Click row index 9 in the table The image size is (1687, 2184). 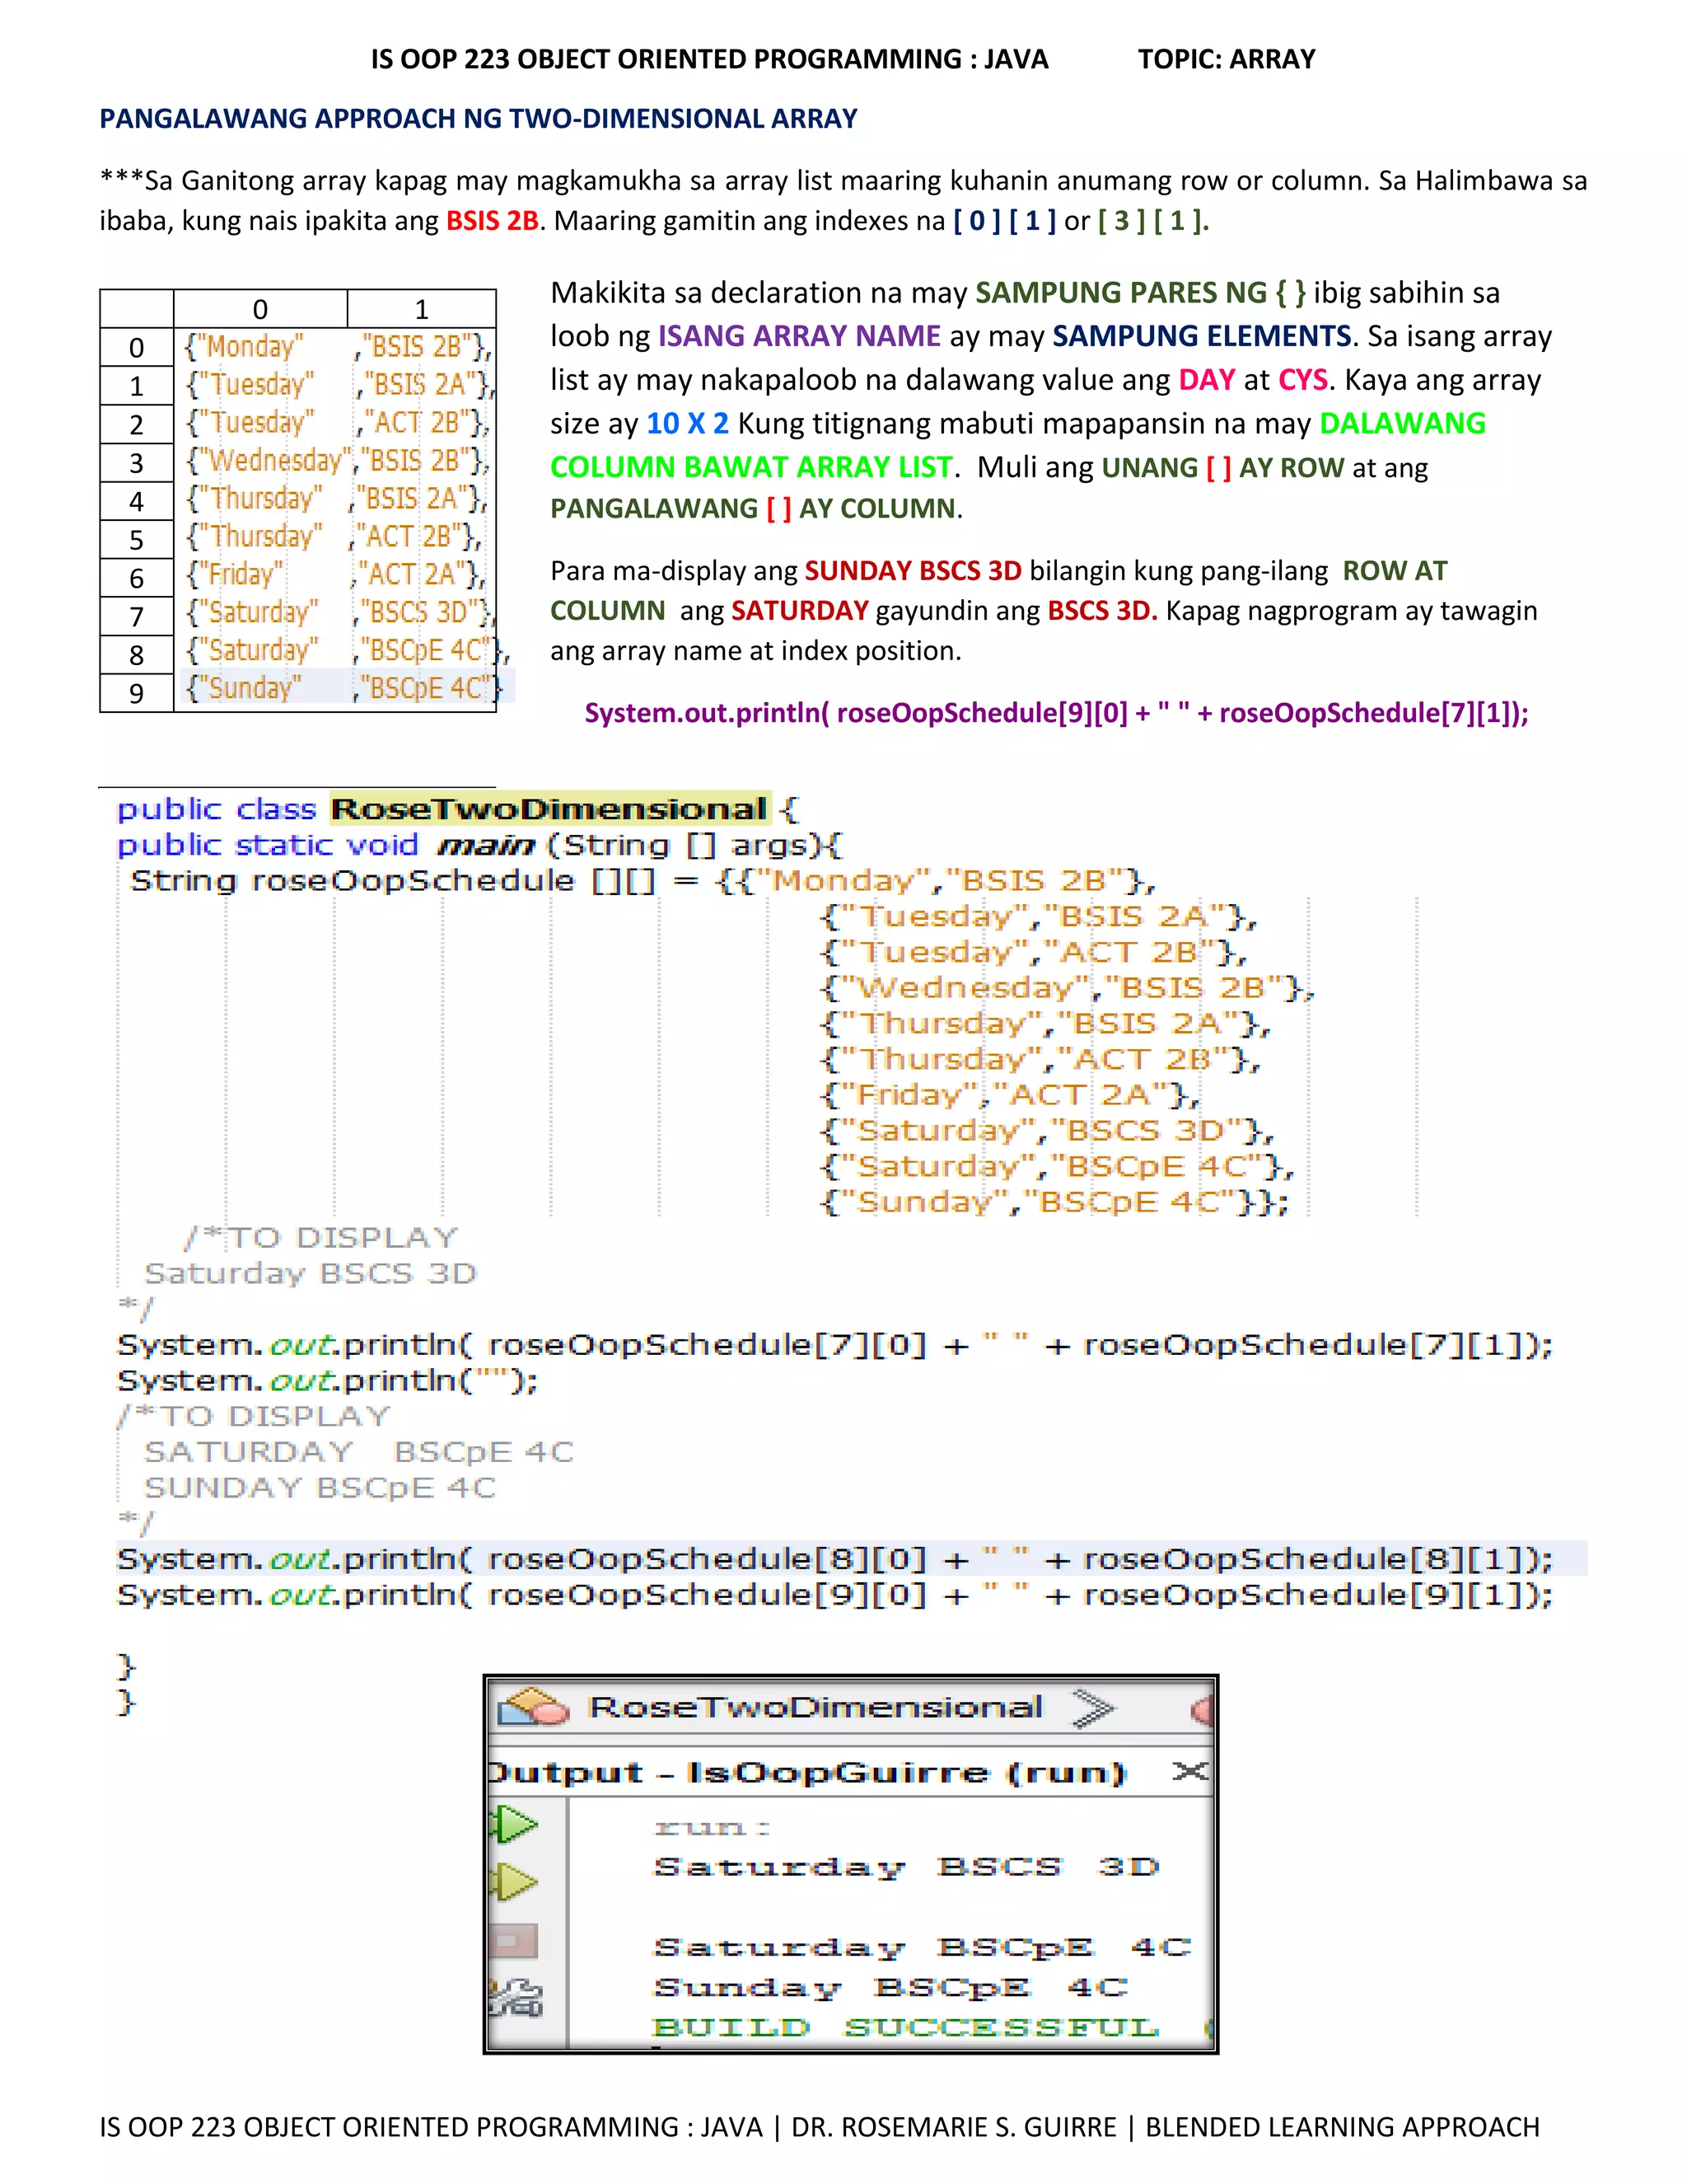[x=137, y=693]
